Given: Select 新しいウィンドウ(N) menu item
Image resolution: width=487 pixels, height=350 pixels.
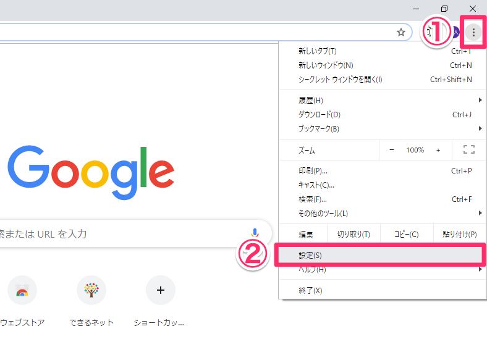Looking at the screenshot, I should tap(383, 65).
